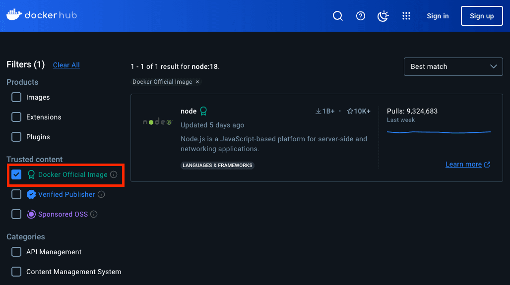Click the LANGUAGES & FRAMEWORKS tag
Viewport: 510px width, 285px height.
pos(217,166)
